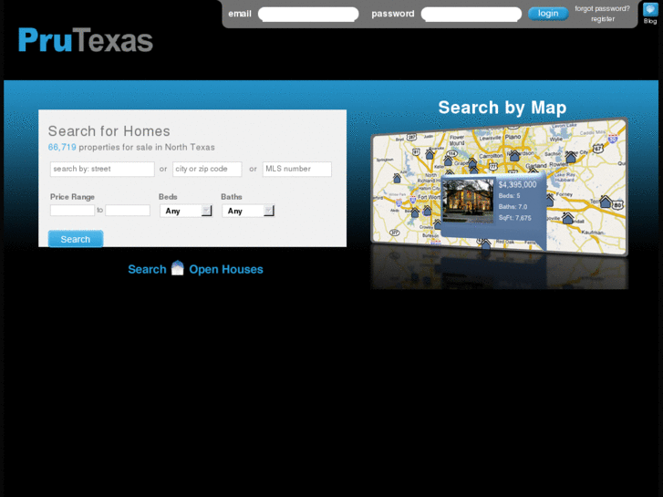Click the 'SqFt: 7,675' text in map popup
This screenshot has width=663, height=497.
(x=515, y=218)
